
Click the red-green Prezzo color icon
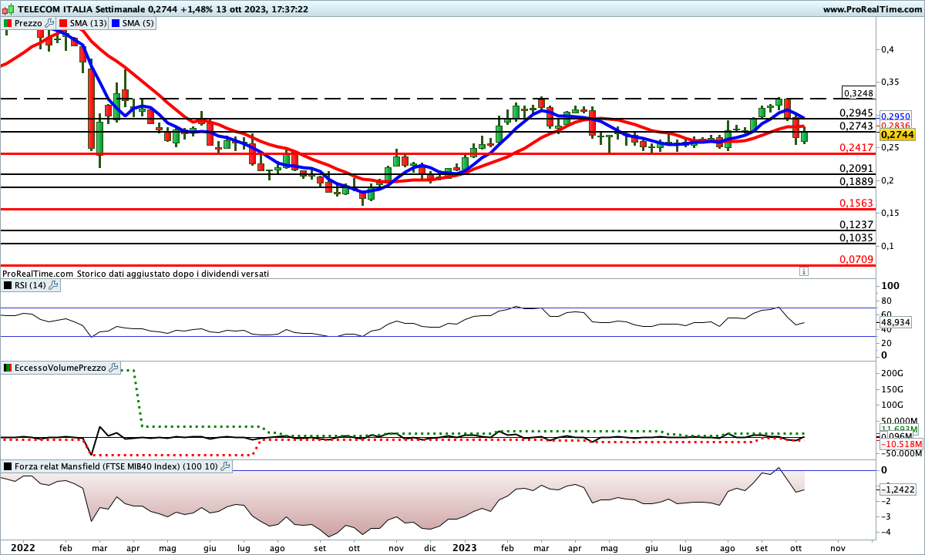pos(8,23)
